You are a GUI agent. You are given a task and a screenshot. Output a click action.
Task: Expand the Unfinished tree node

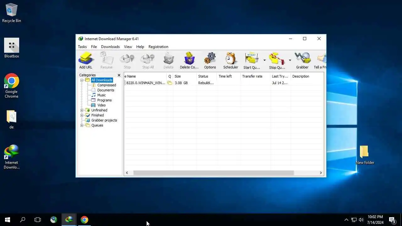pyautogui.click(x=82, y=110)
